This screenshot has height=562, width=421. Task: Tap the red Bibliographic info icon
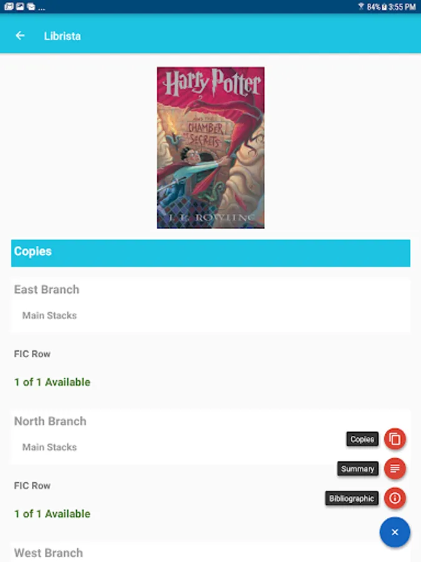click(x=395, y=498)
